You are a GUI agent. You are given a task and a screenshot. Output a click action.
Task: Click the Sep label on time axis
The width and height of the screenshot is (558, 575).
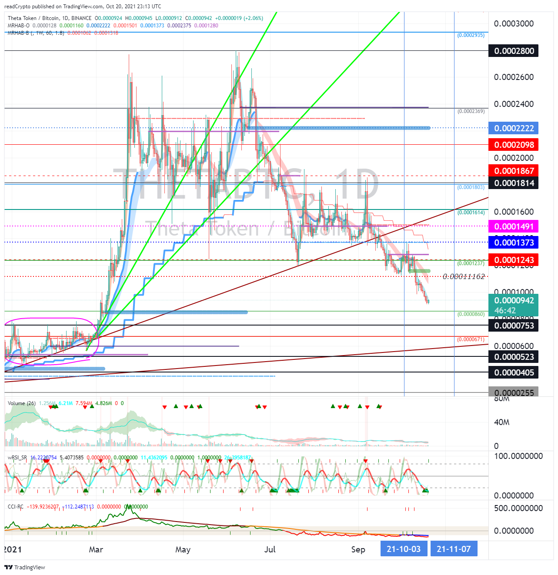(358, 549)
